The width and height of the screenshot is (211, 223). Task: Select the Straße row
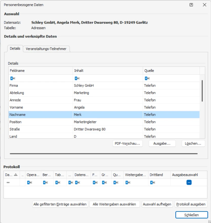pyautogui.click(x=104, y=129)
